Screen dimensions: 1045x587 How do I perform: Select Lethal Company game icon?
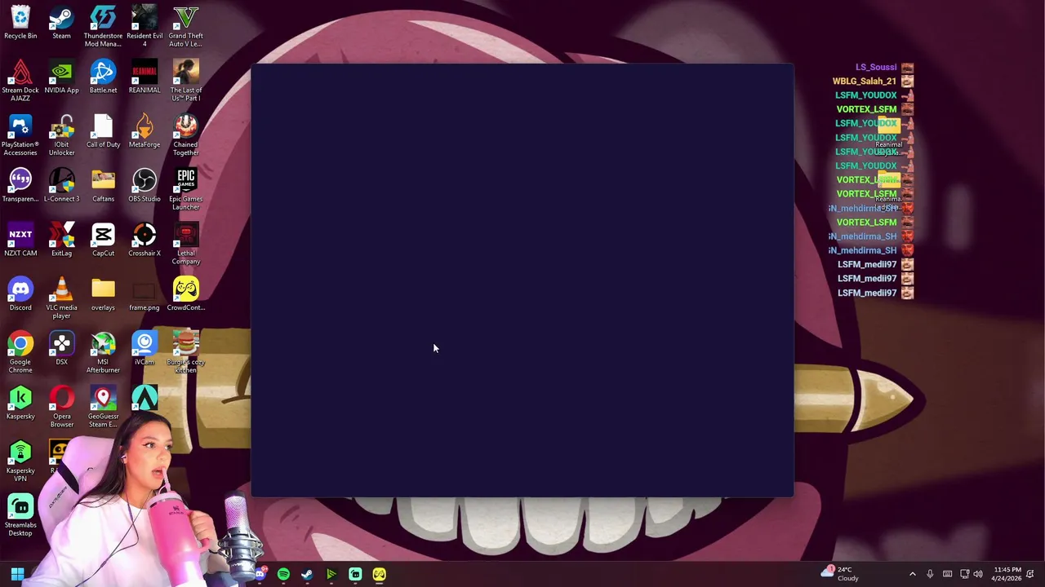(185, 245)
